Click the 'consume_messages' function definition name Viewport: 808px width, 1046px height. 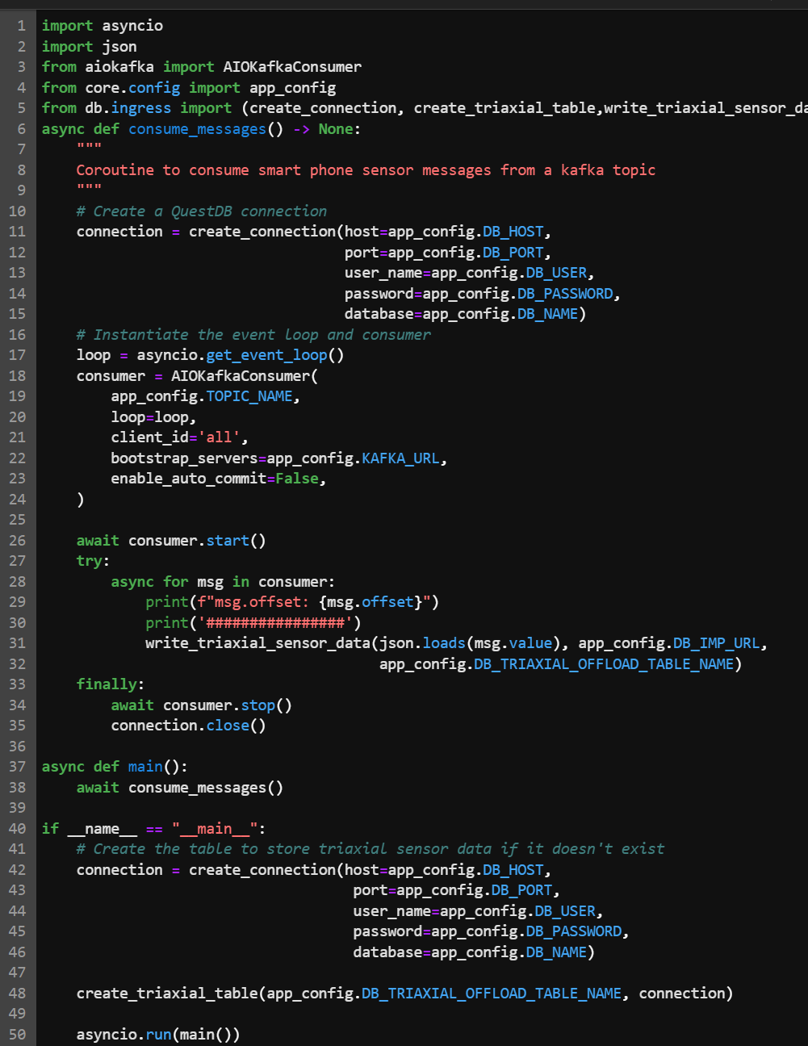coord(197,129)
